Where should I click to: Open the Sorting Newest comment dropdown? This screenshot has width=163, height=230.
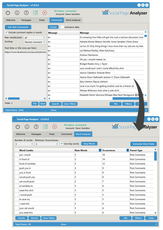coord(35,42)
